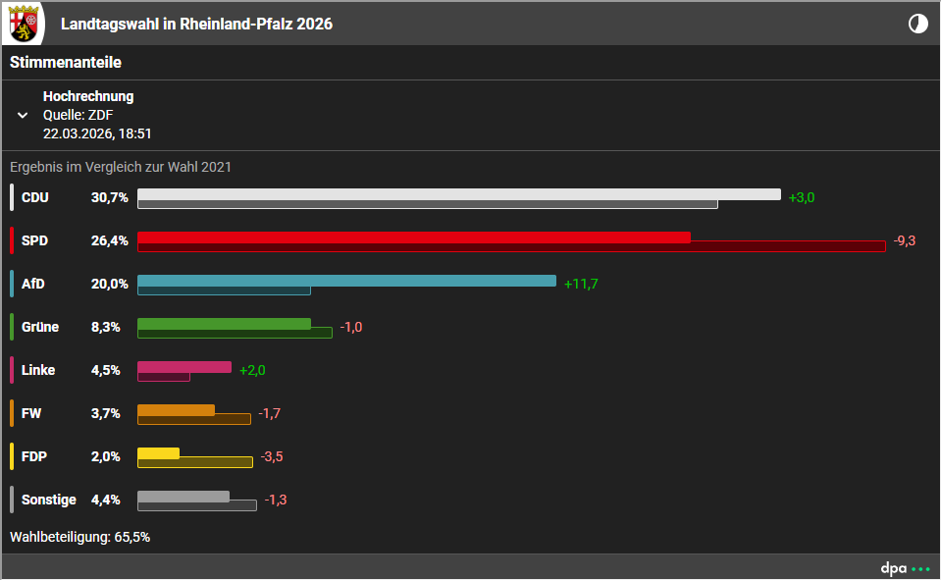The height and width of the screenshot is (580, 941).
Task: Click the CDU party label
Action: tap(35, 197)
